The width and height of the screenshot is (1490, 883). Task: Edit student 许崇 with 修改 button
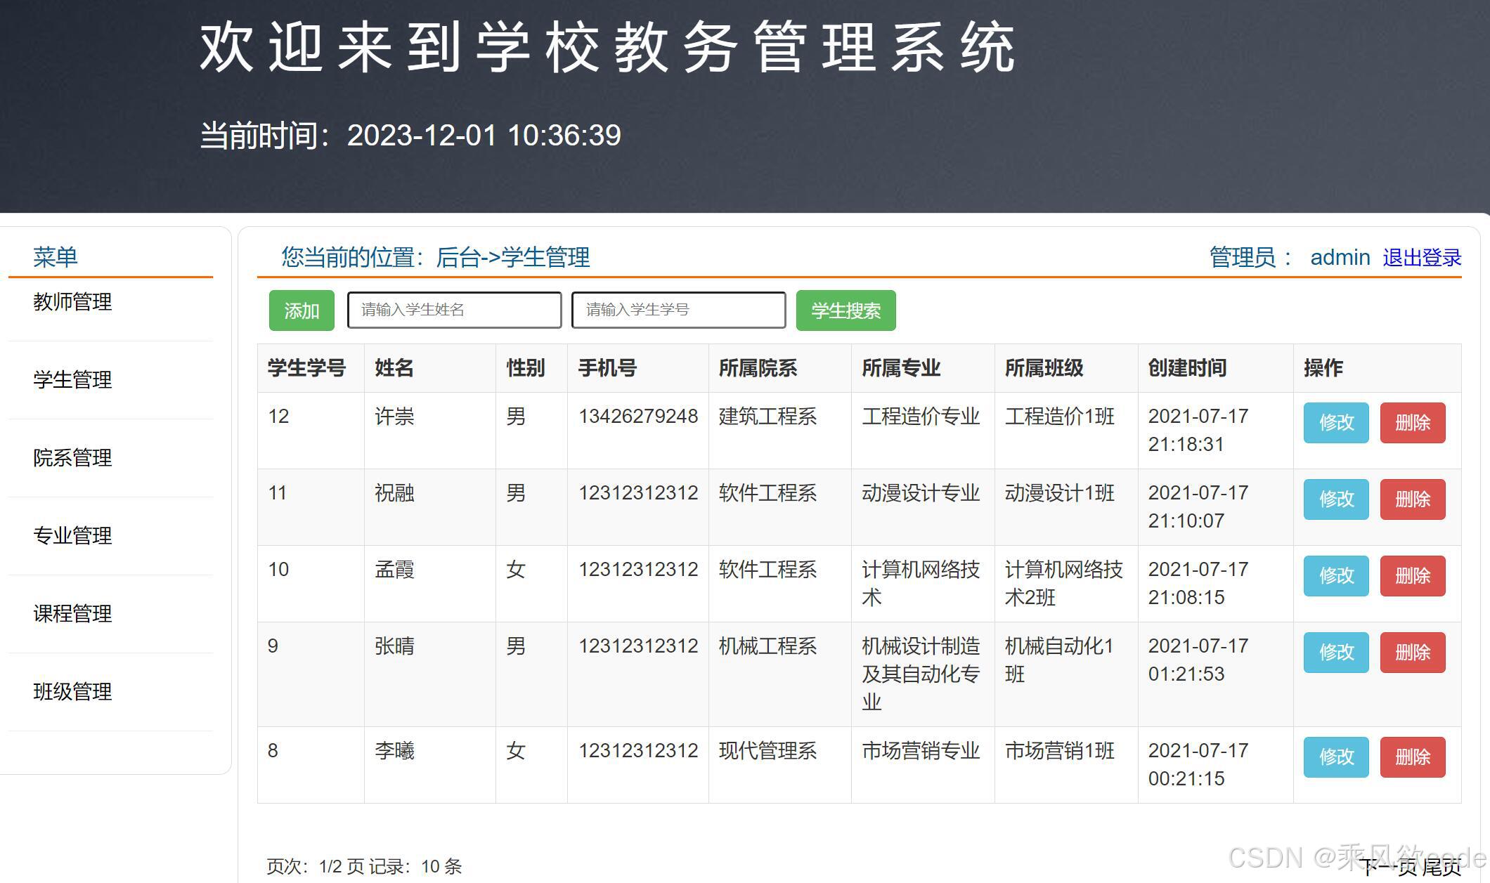[x=1335, y=423]
